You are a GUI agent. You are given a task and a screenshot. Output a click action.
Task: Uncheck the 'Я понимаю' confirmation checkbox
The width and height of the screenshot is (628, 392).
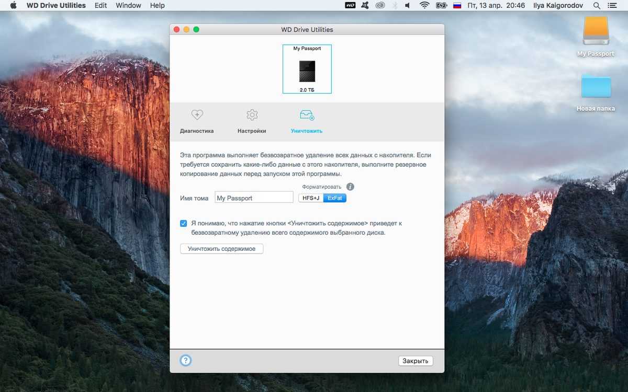coord(184,223)
